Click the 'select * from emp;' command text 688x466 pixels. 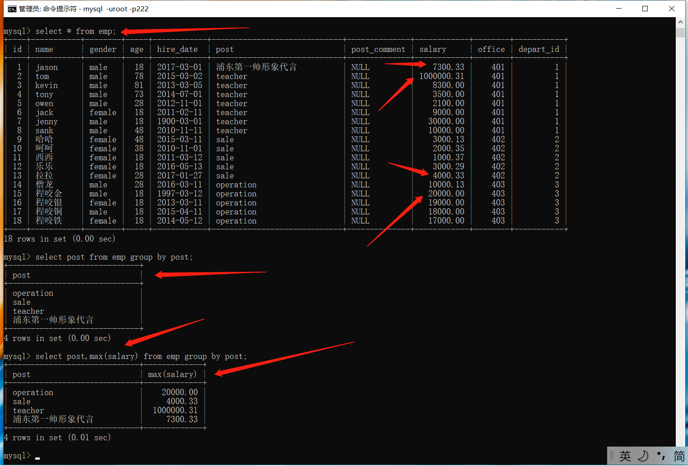click(75, 31)
